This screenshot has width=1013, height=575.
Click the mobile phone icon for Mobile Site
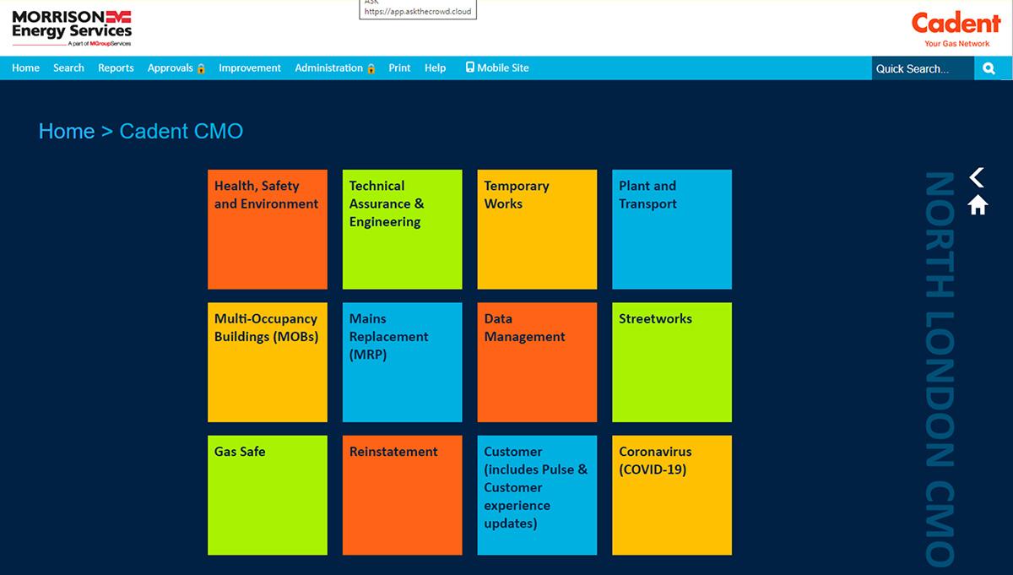pyautogui.click(x=470, y=68)
